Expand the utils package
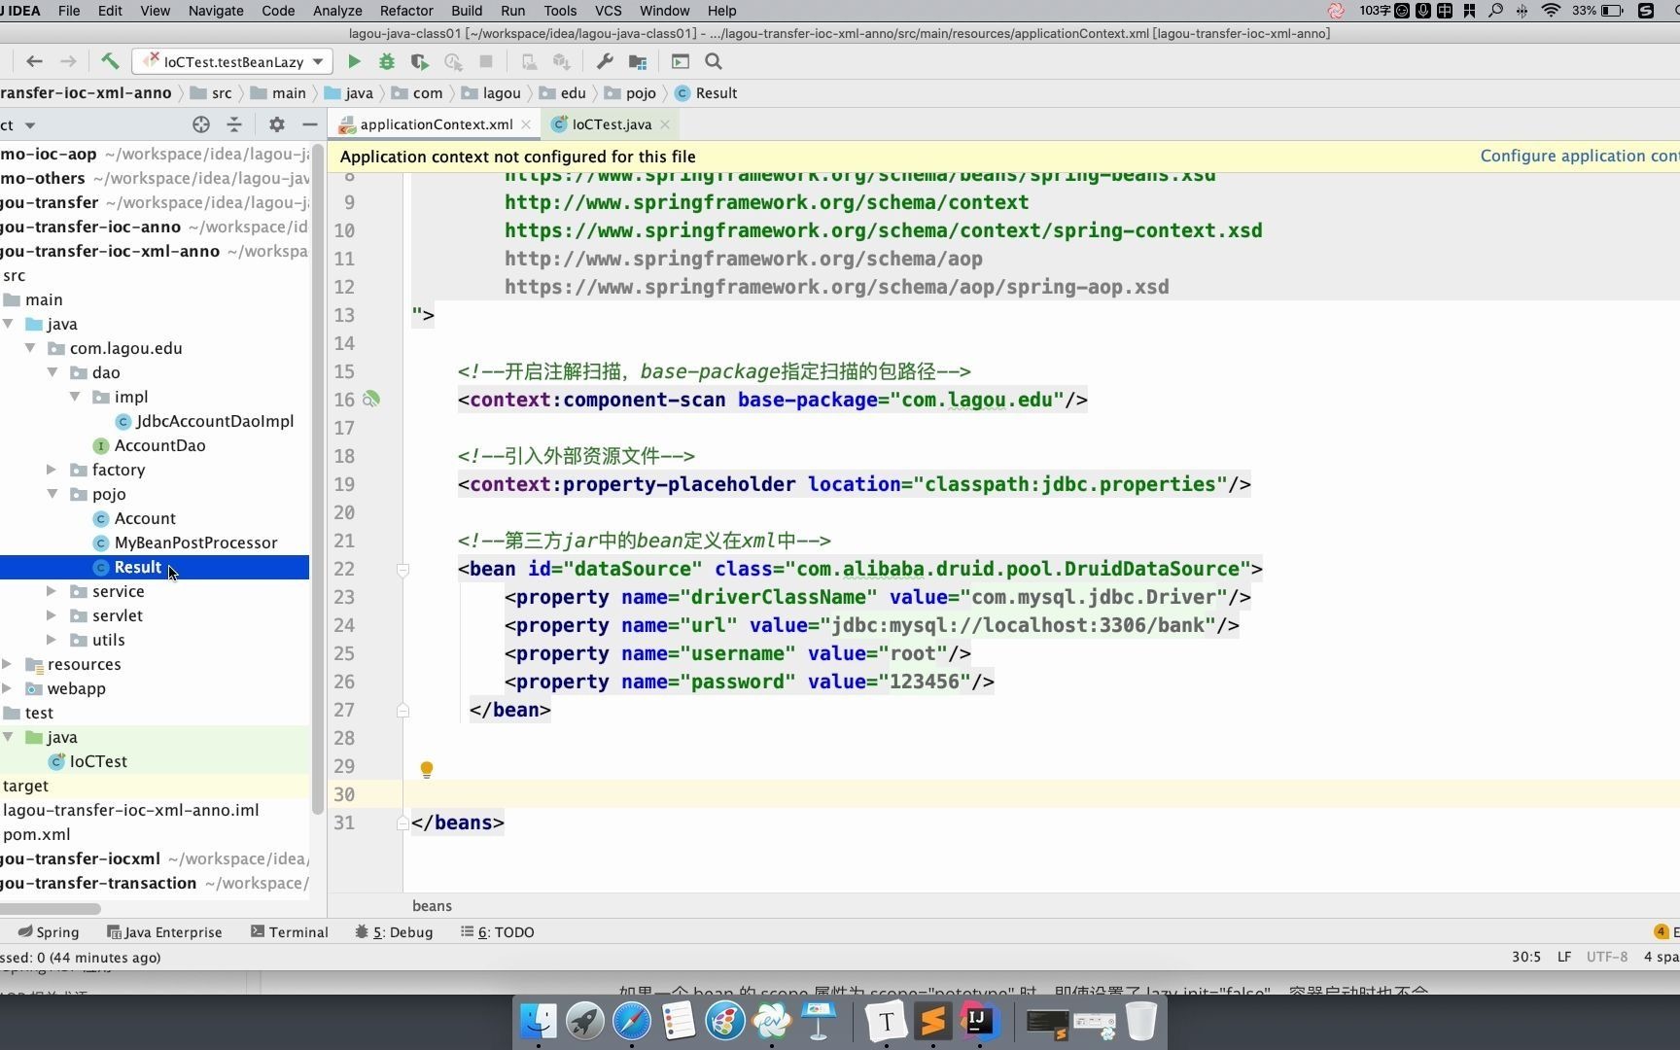This screenshot has height=1050, width=1680. [52, 640]
